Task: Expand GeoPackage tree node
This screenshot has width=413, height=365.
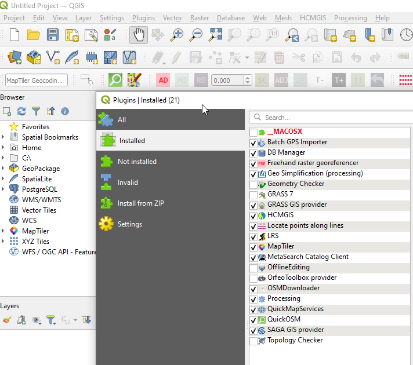Action: 3,168
